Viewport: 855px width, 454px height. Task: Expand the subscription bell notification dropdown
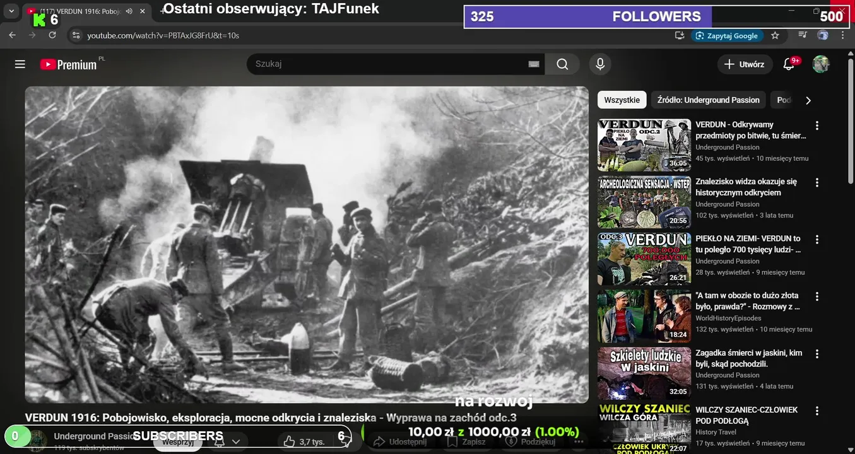pyautogui.click(x=227, y=442)
